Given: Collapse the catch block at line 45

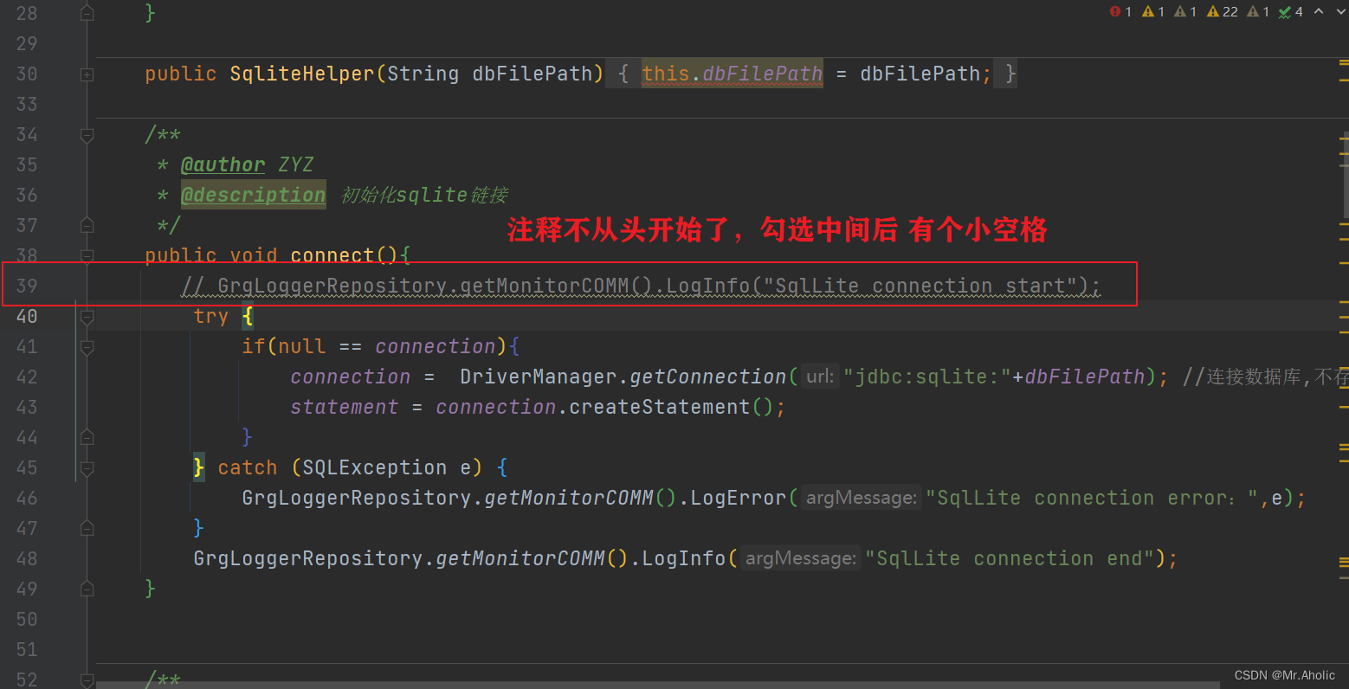Looking at the screenshot, I should pyautogui.click(x=87, y=468).
